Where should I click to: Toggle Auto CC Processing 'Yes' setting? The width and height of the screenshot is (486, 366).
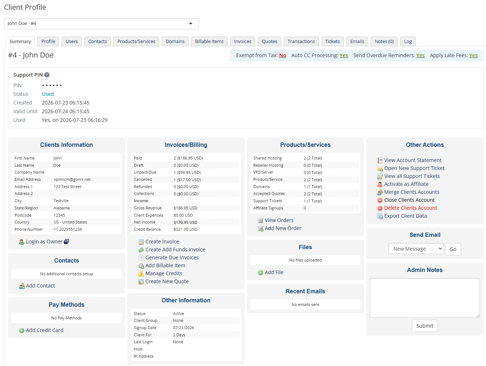tap(344, 55)
